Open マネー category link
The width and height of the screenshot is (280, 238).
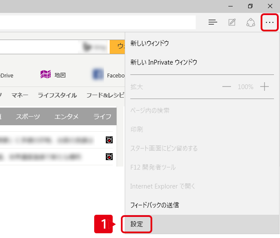click(x=20, y=95)
